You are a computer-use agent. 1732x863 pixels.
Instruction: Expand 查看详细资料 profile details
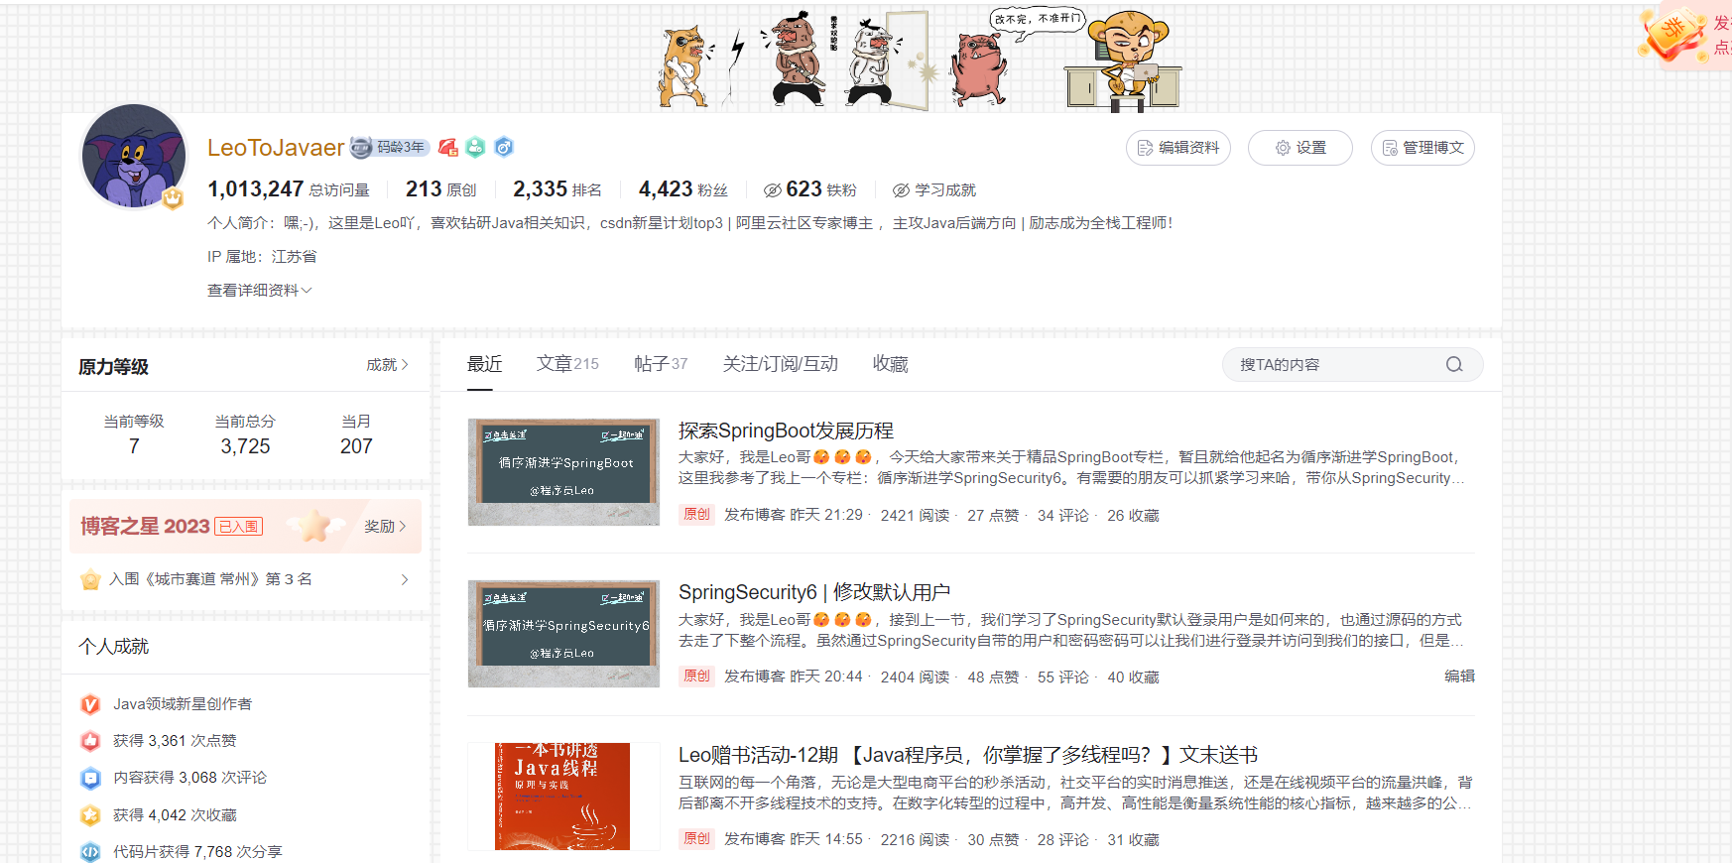pos(260,291)
